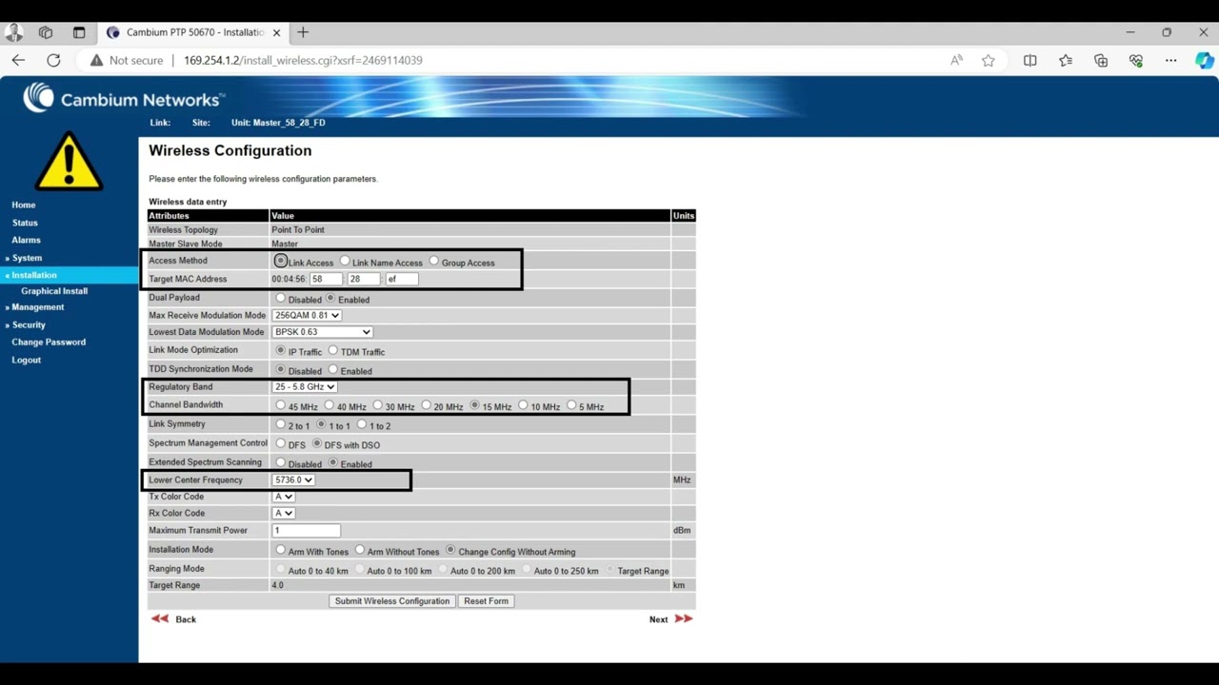Open the tab actions menu icon
The width and height of the screenshot is (1219, 685).
pos(79,32)
